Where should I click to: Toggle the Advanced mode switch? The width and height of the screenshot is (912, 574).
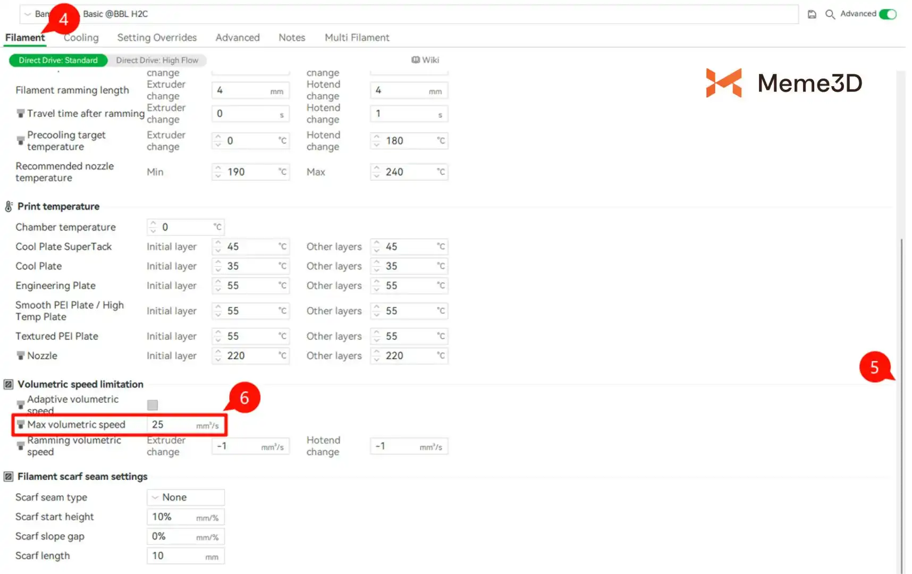(x=888, y=14)
